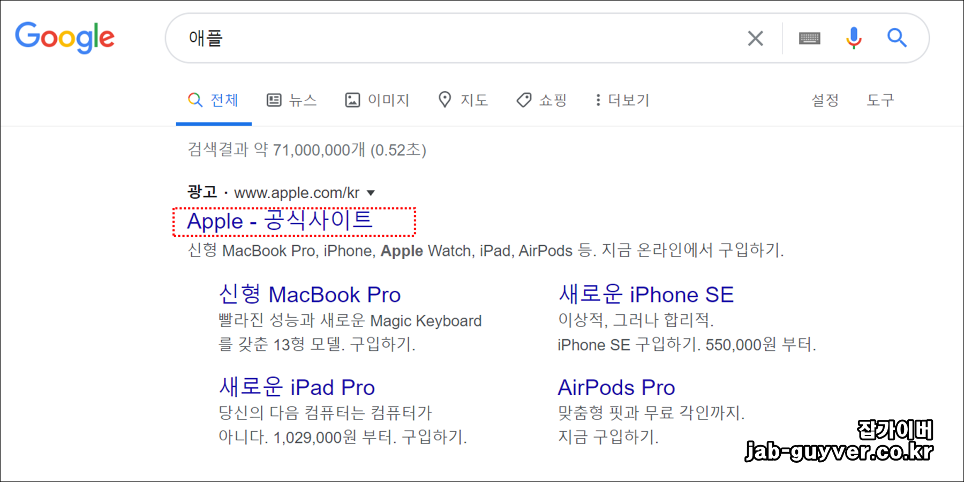The image size is (964, 482).
Task: Click the ad description mentioning Apple Watch
Action: [x=485, y=250]
